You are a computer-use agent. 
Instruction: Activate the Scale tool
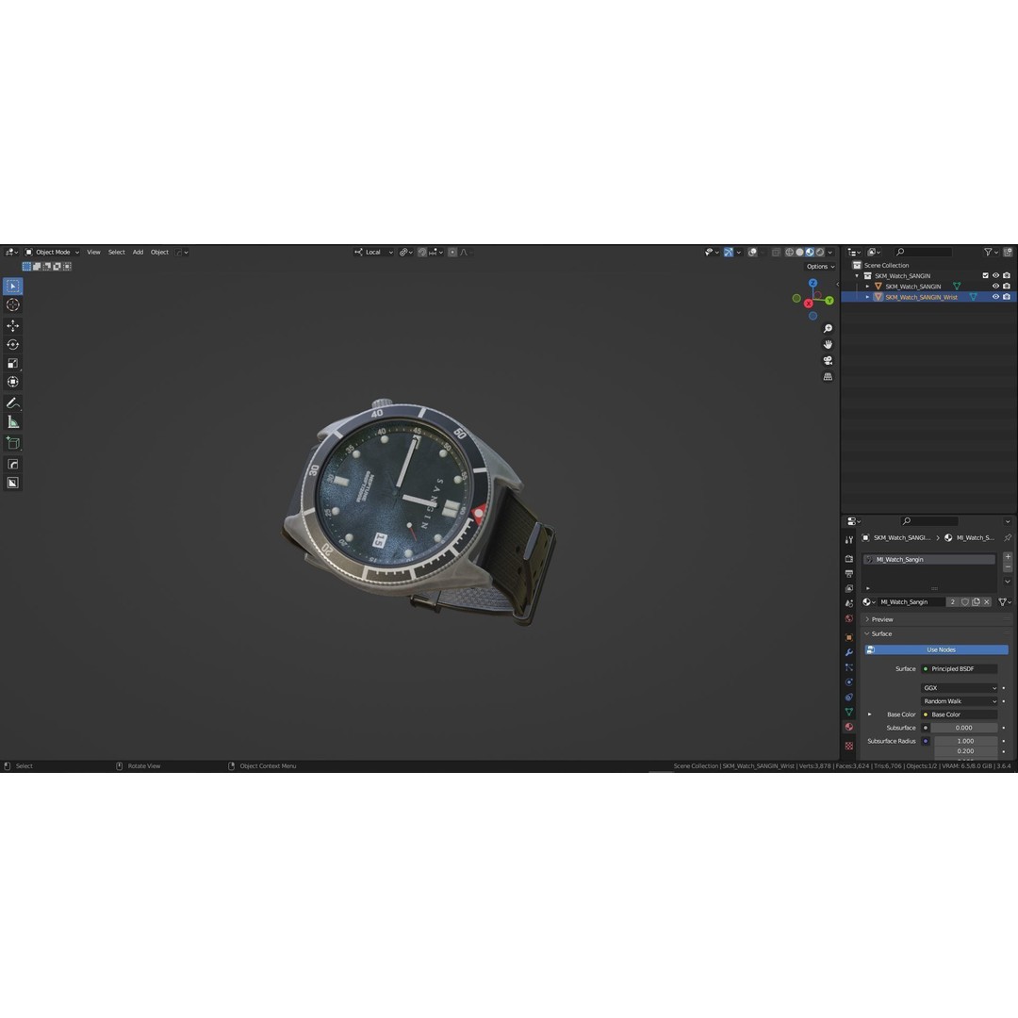13,364
